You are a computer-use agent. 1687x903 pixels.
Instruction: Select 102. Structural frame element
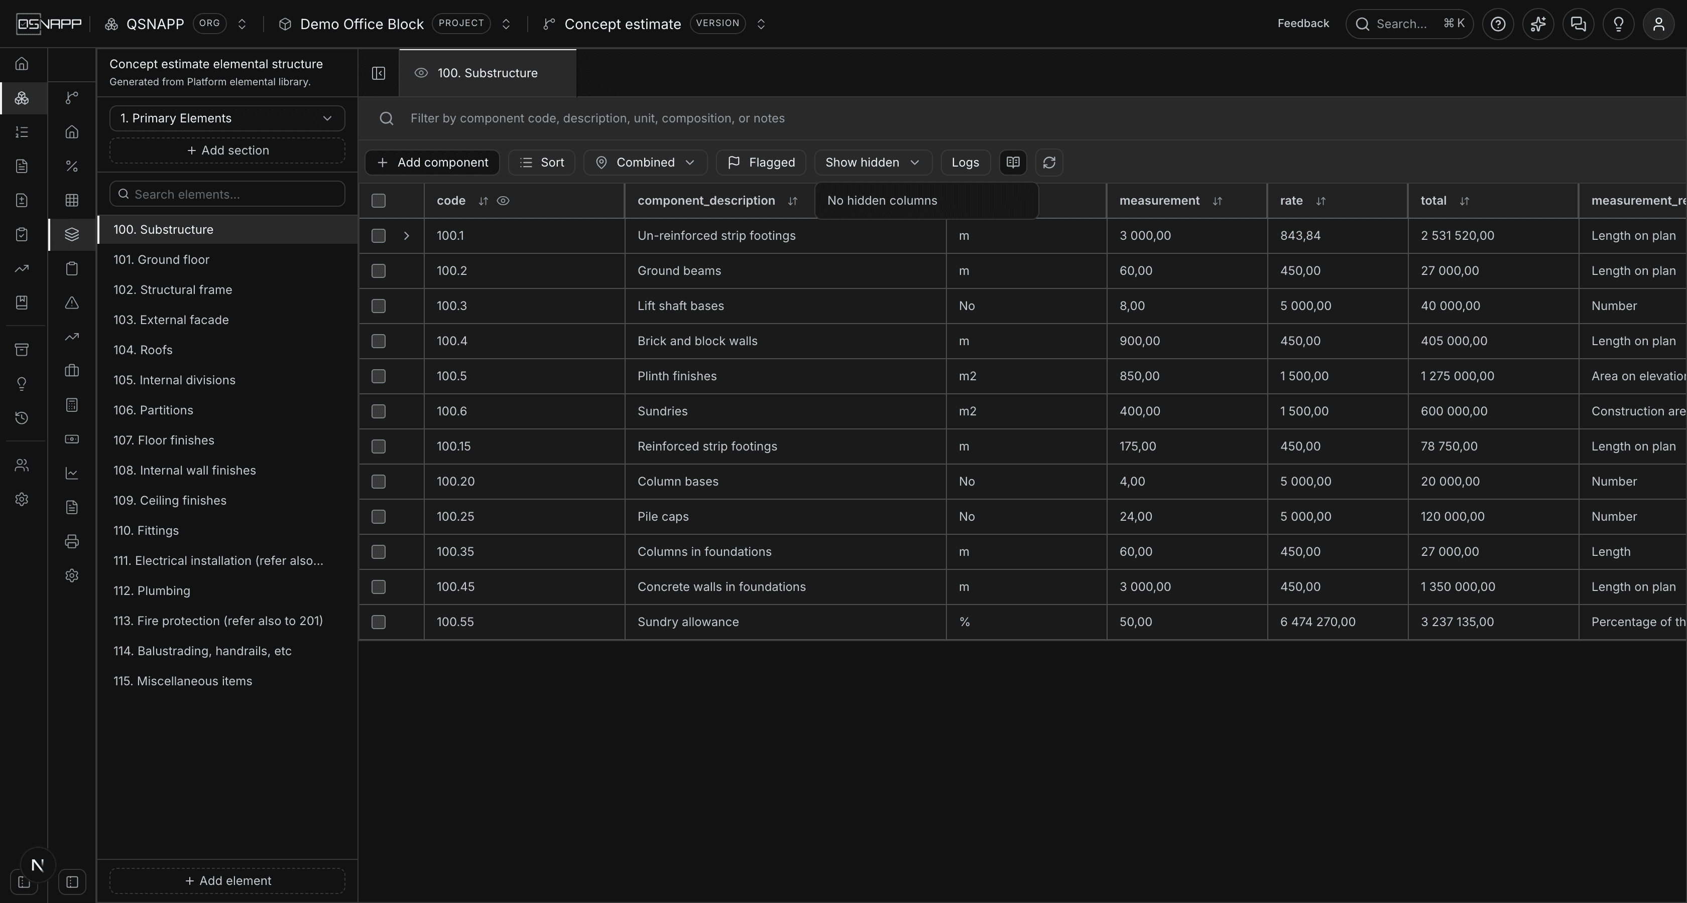(227, 290)
